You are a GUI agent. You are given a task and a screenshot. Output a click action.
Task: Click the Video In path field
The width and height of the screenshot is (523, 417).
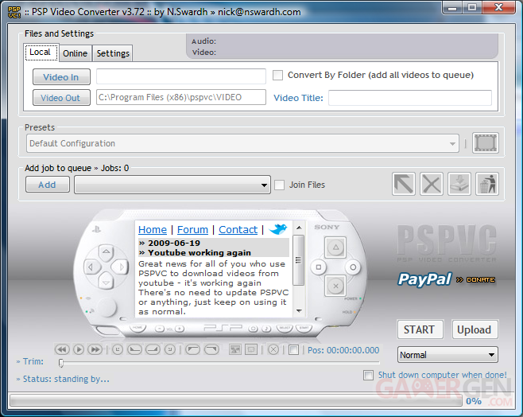(x=181, y=76)
